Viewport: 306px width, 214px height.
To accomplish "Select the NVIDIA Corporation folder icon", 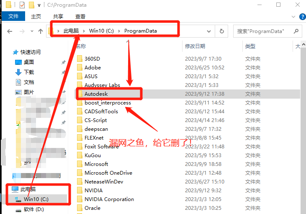I will point(80,199).
